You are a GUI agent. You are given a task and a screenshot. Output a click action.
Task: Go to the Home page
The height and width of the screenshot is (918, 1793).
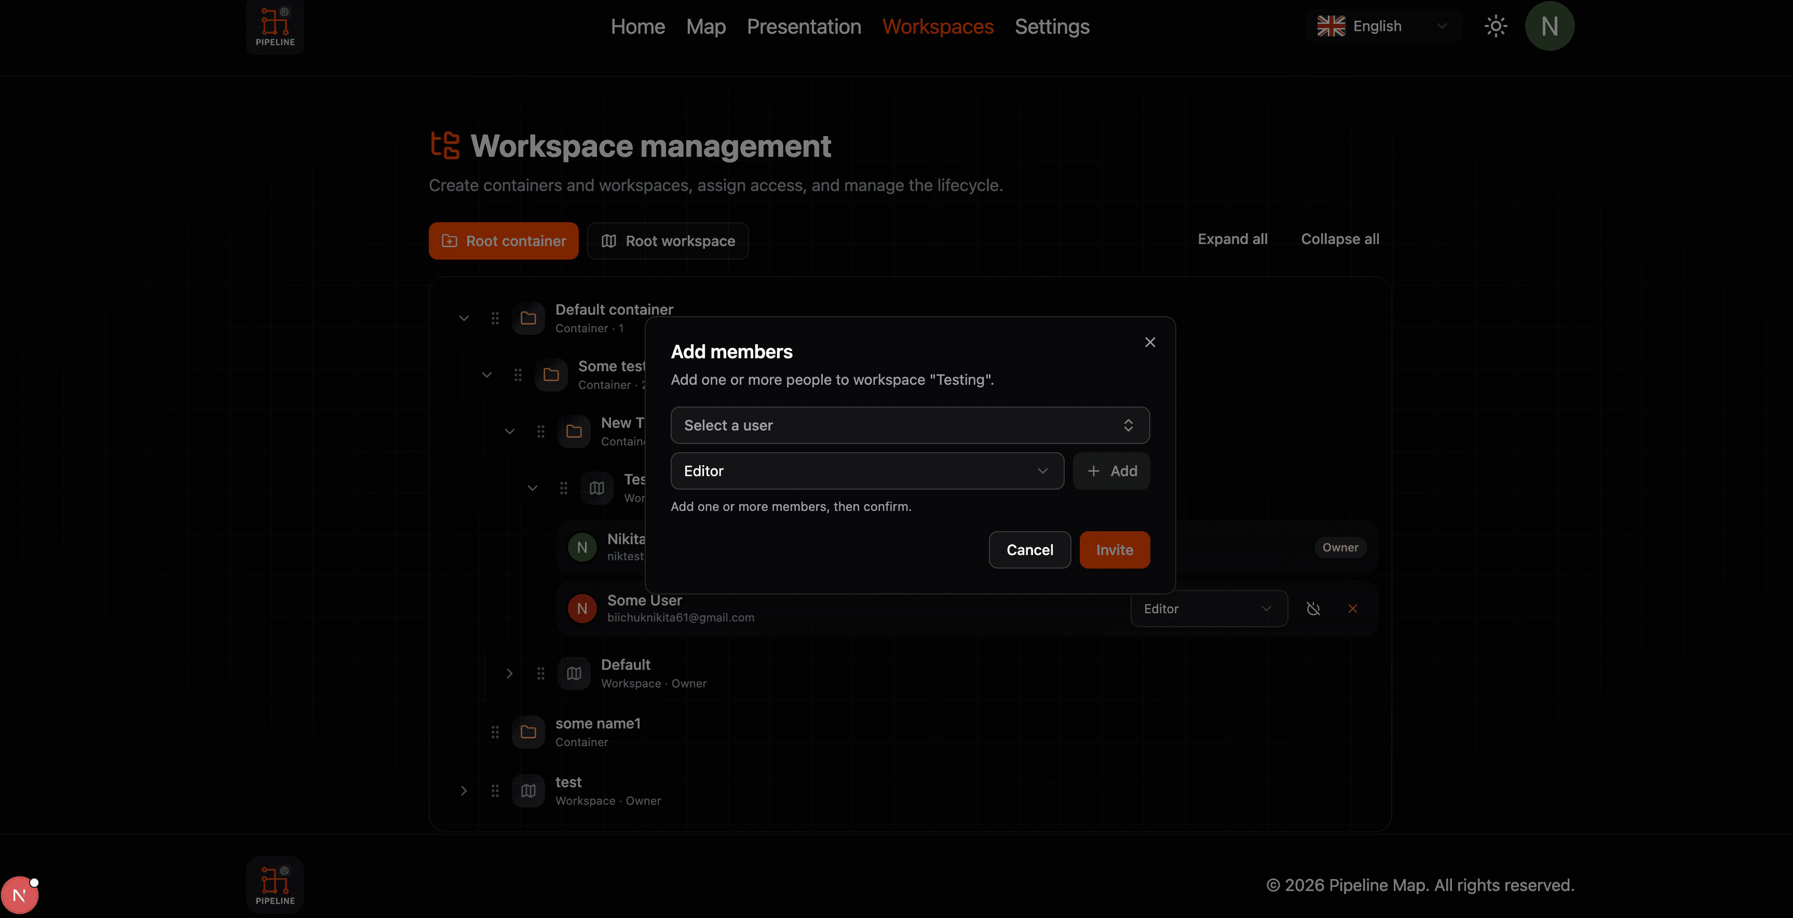click(637, 26)
